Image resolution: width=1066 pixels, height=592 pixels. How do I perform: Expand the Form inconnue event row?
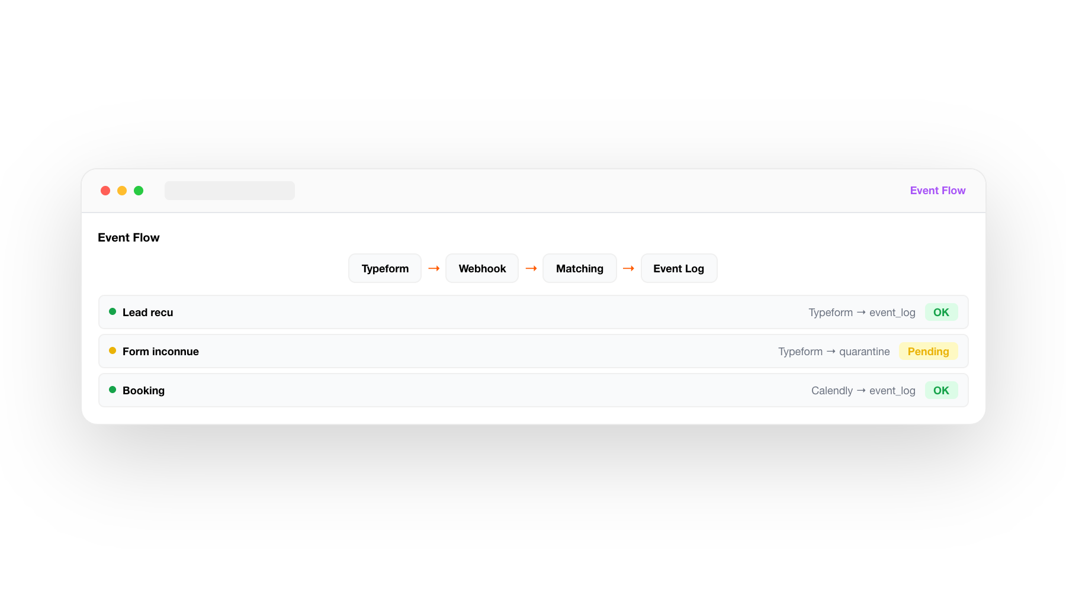474,350
